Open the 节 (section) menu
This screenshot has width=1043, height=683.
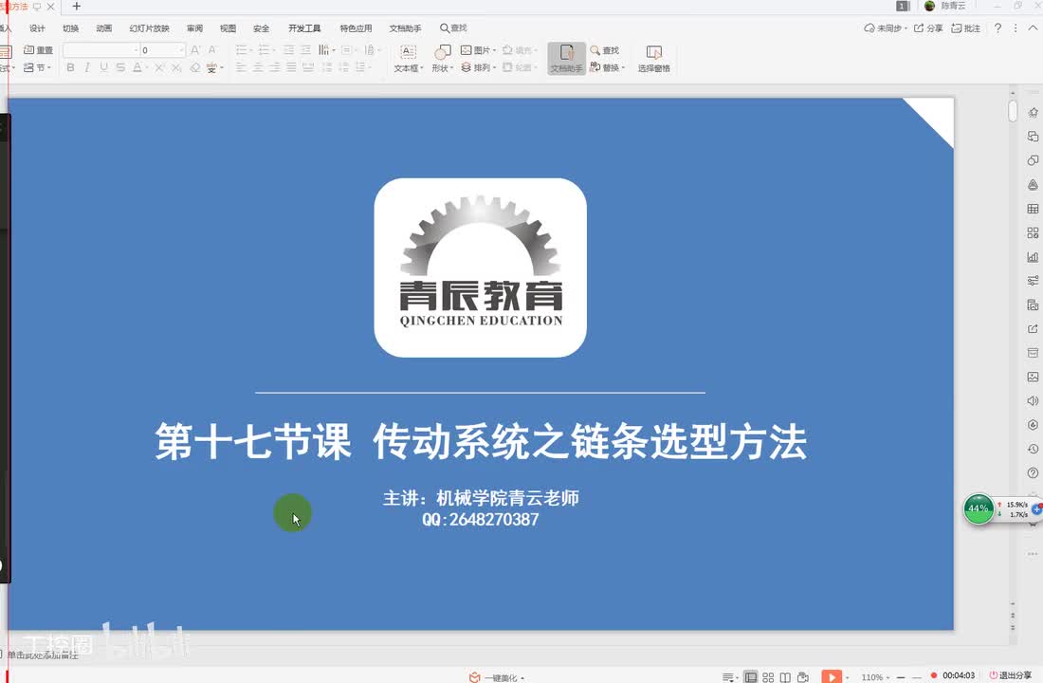click(37, 67)
